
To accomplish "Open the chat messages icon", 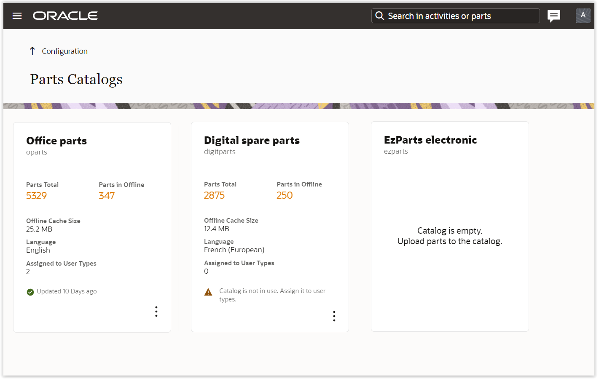I will click(x=553, y=16).
